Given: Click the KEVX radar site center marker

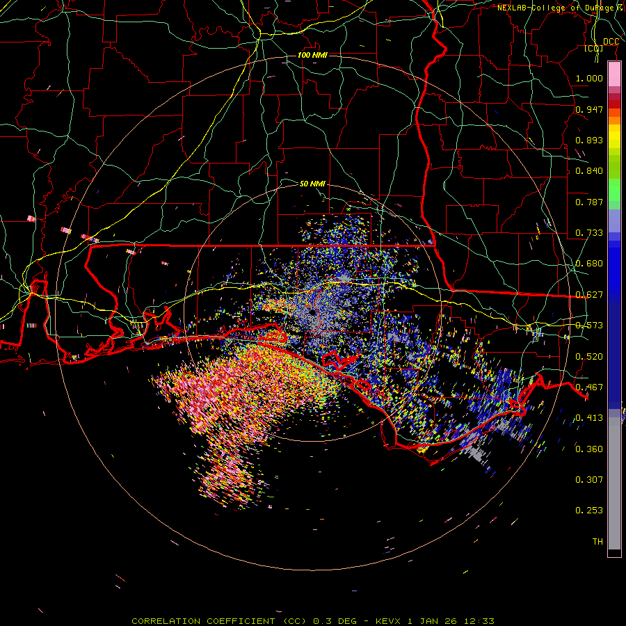Looking at the screenshot, I should pos(312,312).
